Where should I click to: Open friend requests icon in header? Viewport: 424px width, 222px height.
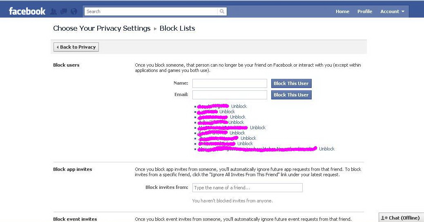pos(54,11)
